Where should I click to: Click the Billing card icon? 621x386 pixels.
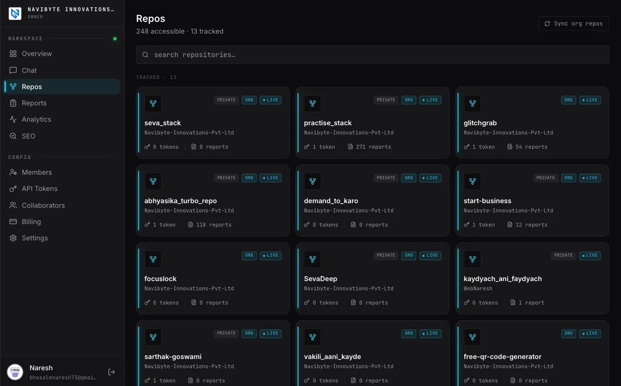[13, 222]
